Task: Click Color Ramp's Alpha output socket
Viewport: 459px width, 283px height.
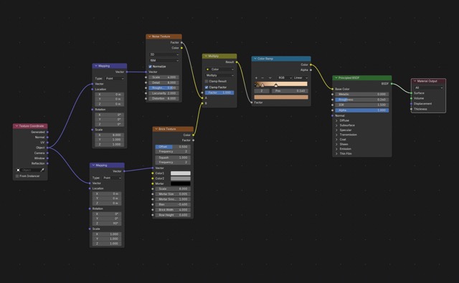Action: click(311, 70)
